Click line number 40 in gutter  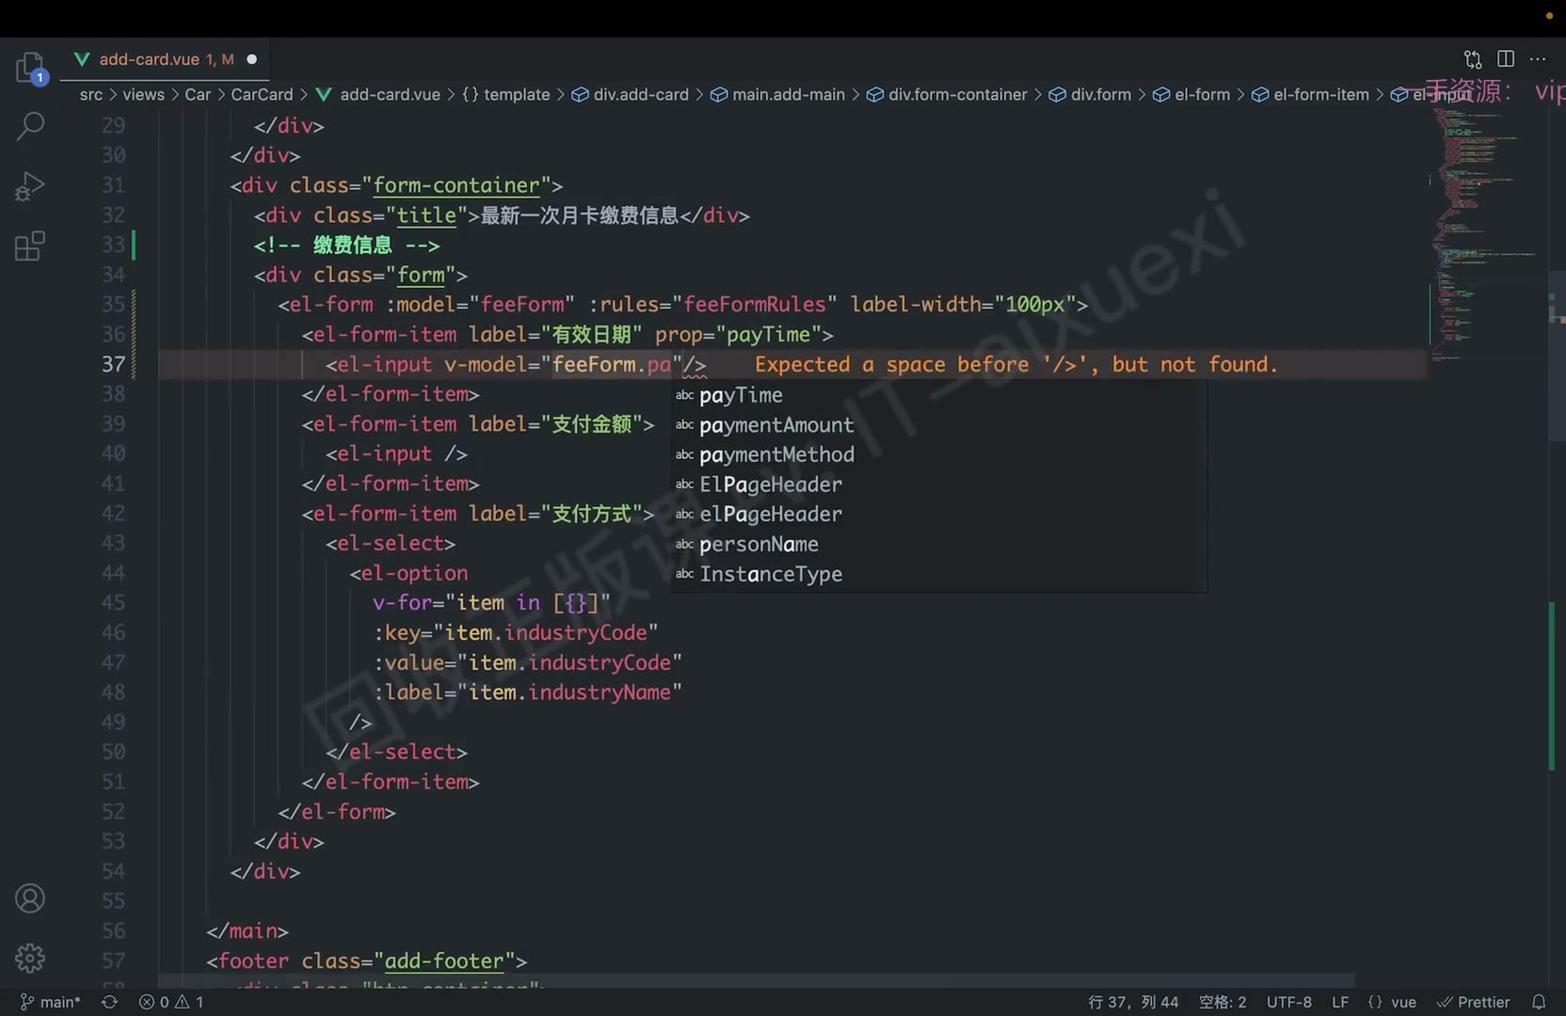point(113,453)
